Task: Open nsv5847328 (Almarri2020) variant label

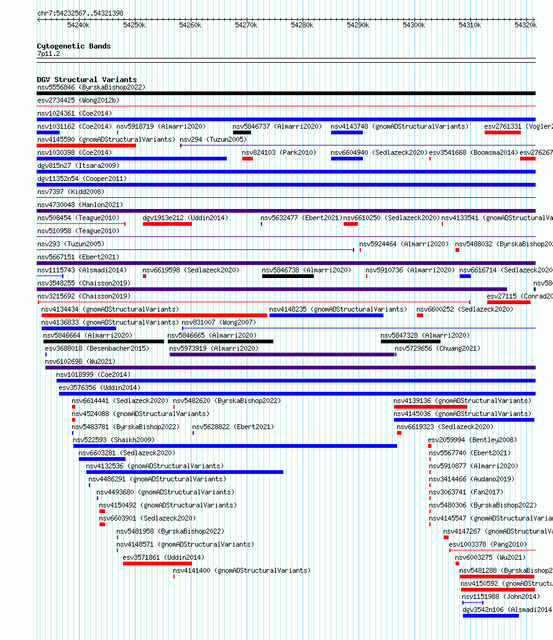Action: point(426,335)
